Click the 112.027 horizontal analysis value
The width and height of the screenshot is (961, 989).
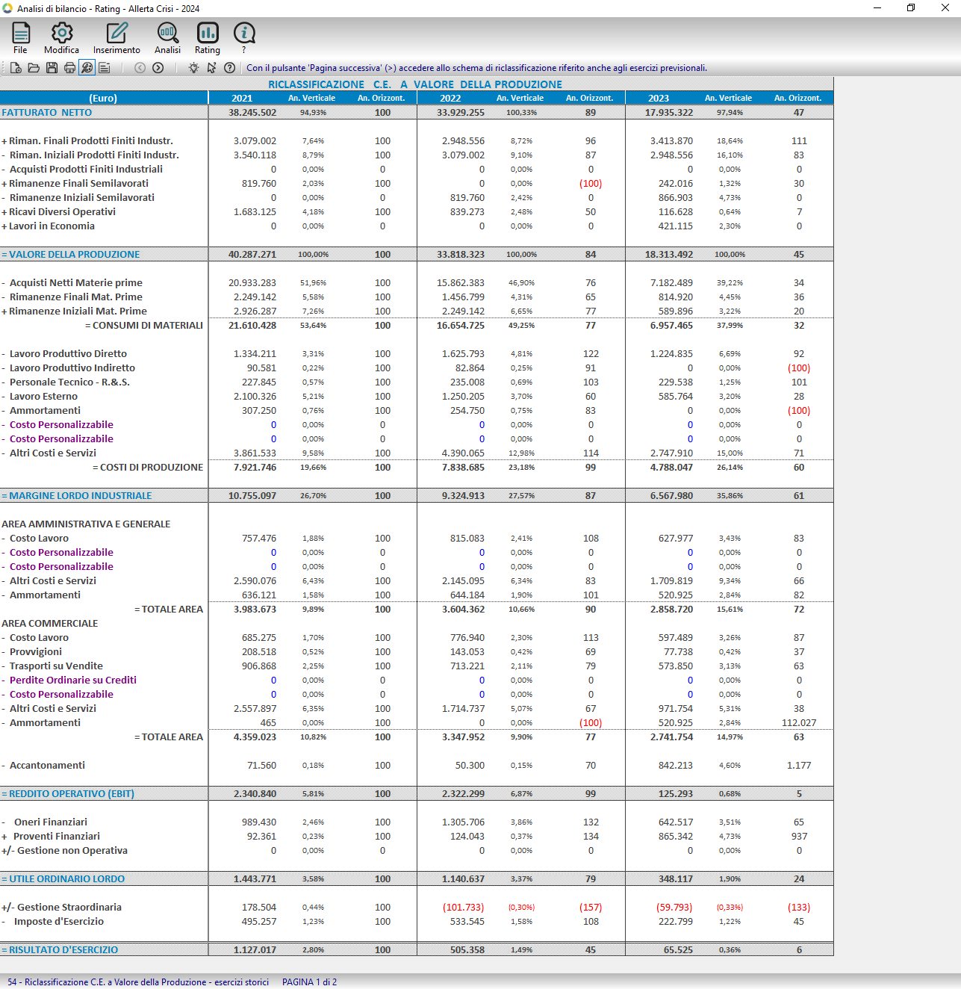[799, 723]
